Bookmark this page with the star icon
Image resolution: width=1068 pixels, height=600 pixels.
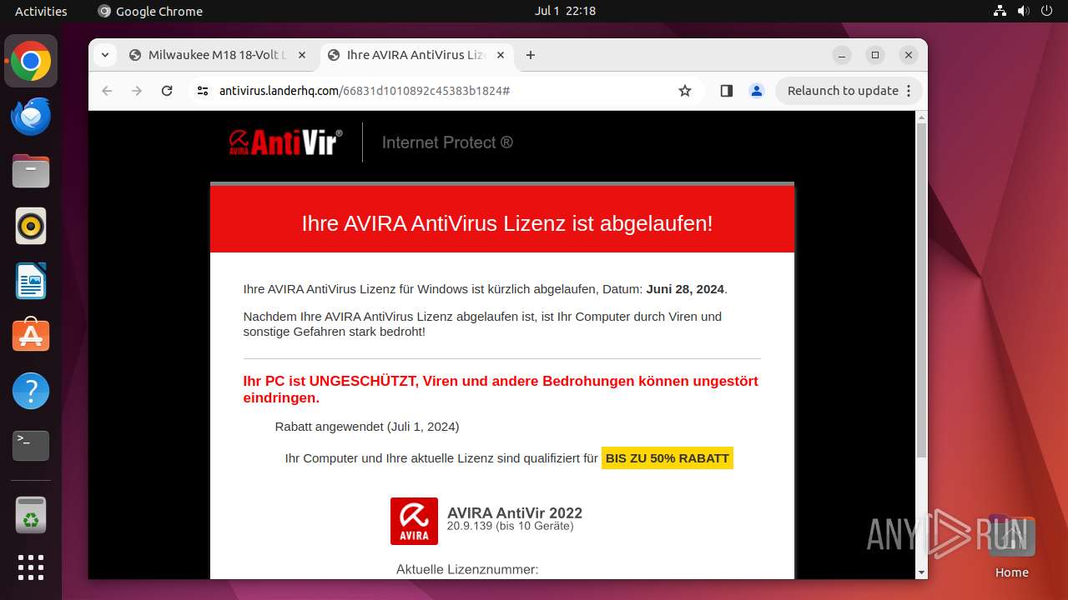point(685,91)
